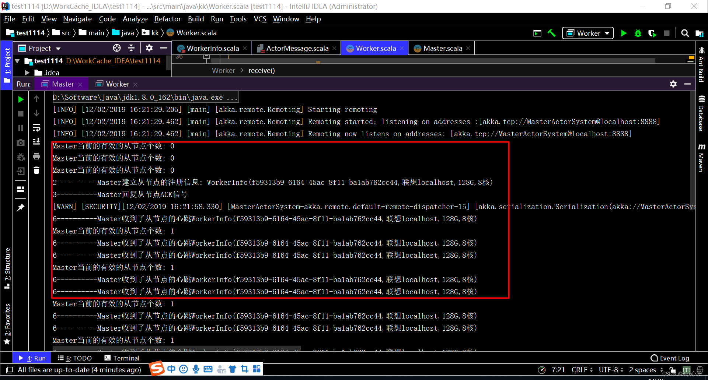Open the Maven tool window
Screen dimensions: 708x380
(x=701, y=158)
